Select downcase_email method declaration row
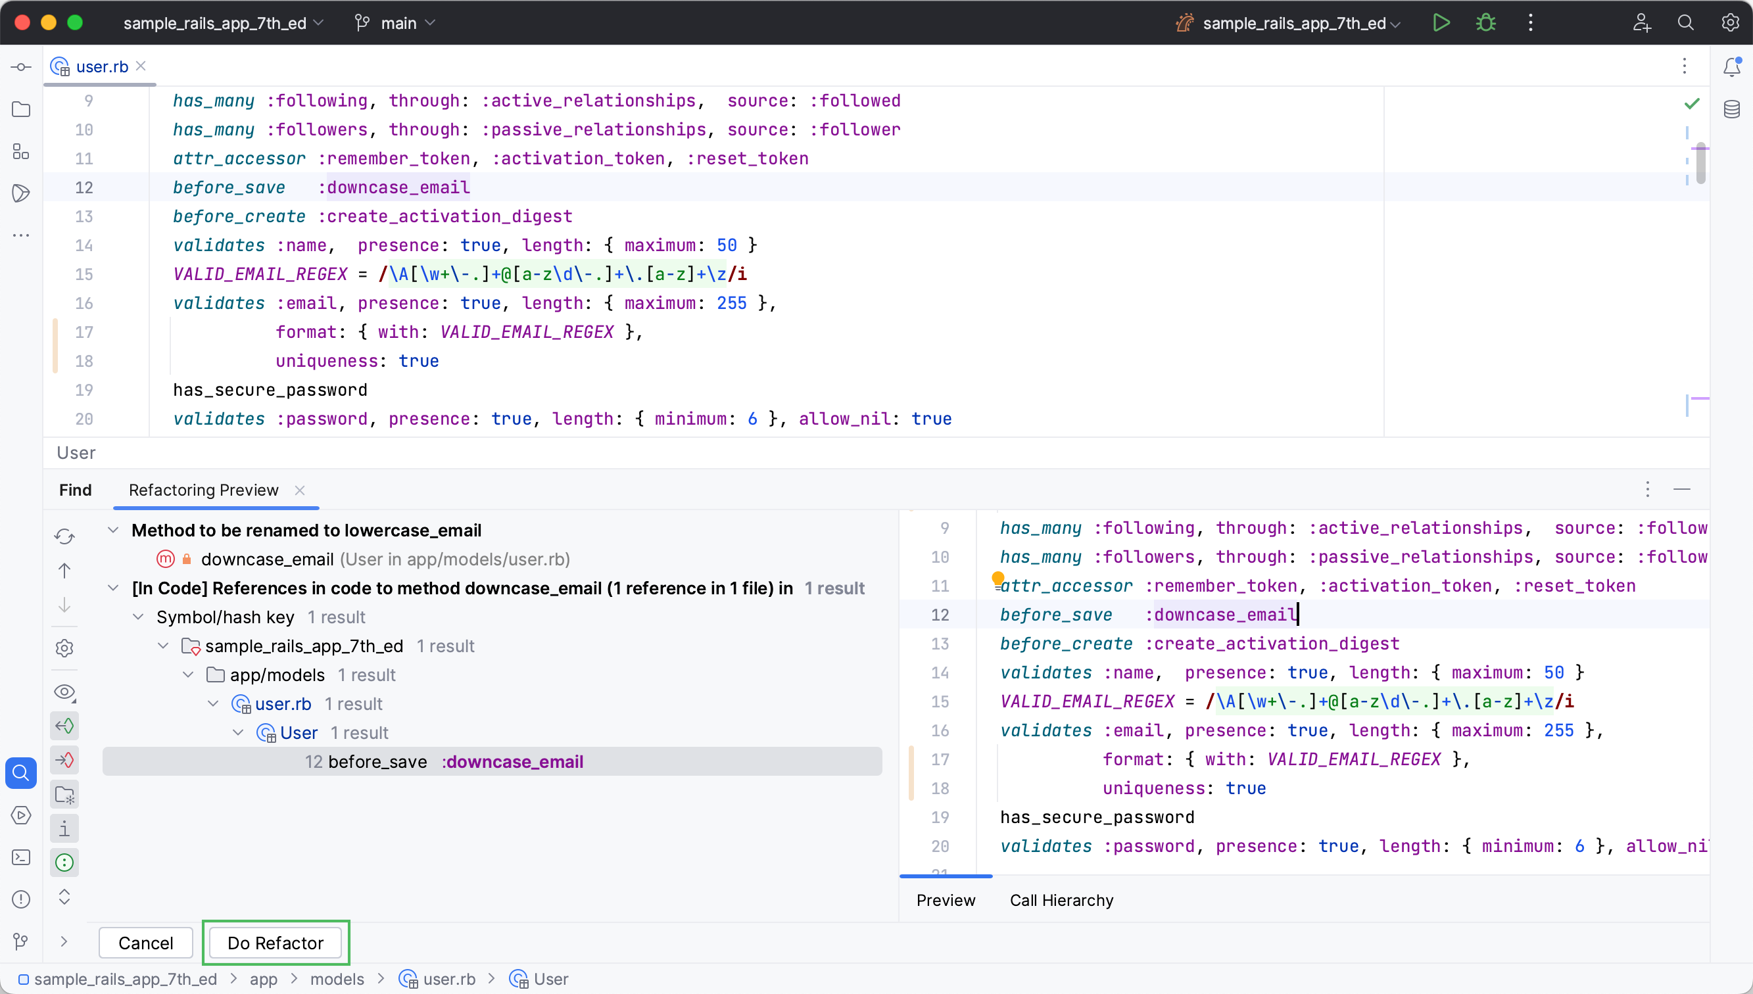This screenshot has height=994, width=1753. [x=364, y=559]
